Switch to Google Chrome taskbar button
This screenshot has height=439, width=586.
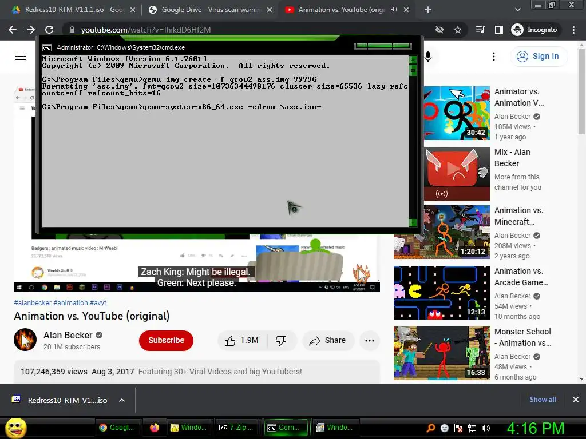click(x=117, y=428)
